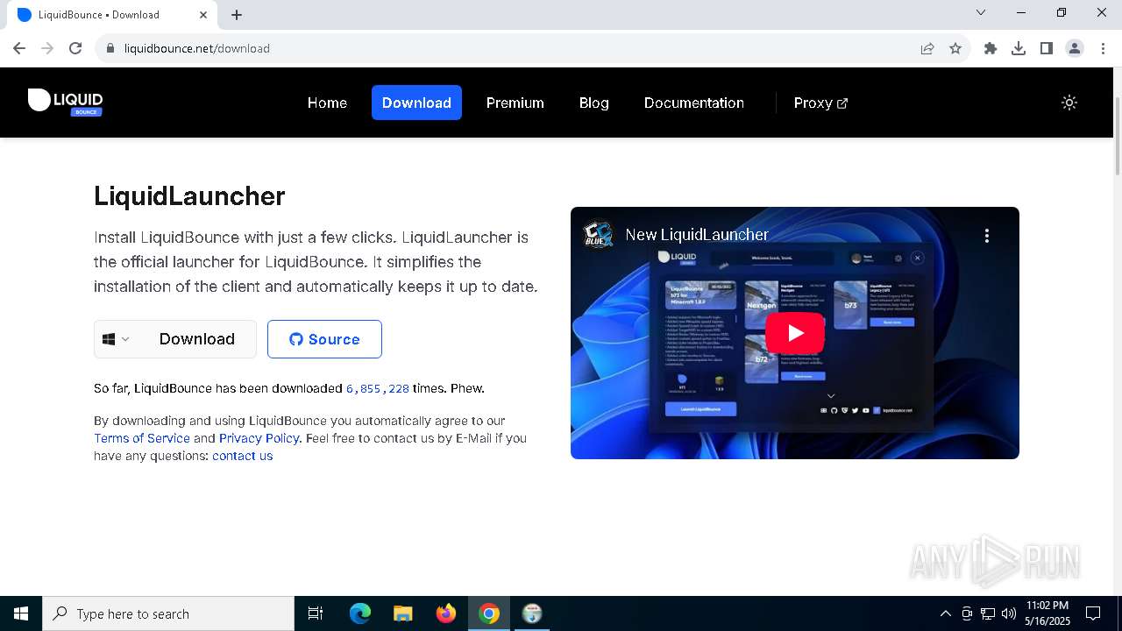This screenshot has width=1122, height=631.
Task: Open the Windows Start menu
Action: [x=21, y=613]
